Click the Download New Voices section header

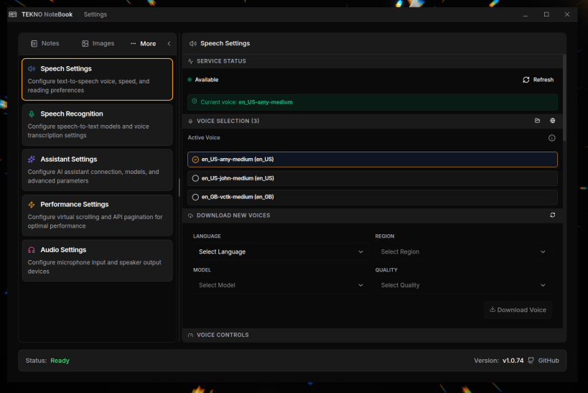[373, 216]
